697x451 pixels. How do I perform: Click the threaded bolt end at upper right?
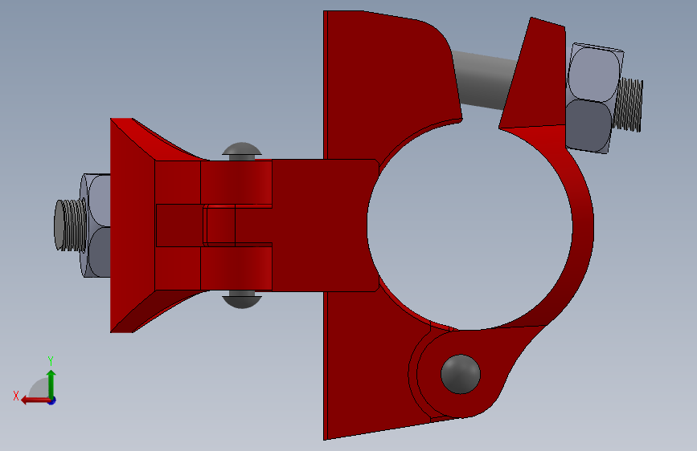629,105
